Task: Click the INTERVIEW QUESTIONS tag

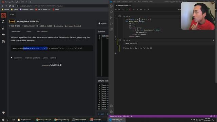Action: coord(33,58)
